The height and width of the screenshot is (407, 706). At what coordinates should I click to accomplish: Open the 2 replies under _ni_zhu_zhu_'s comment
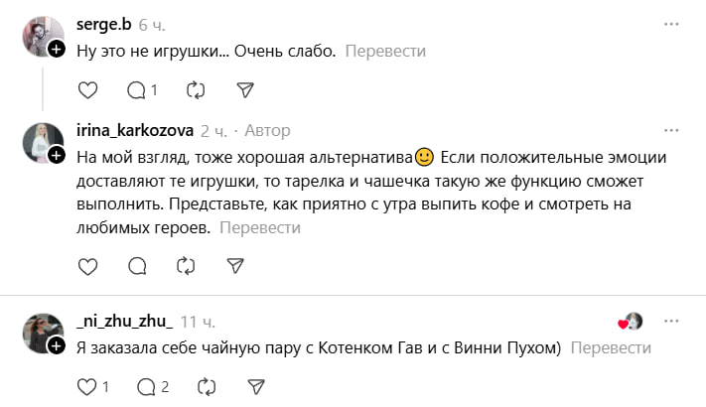152,385
